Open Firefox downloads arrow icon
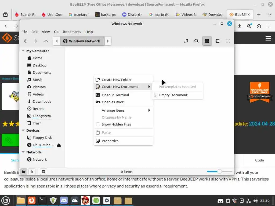Screen dimensions: 275x206 pos(239,26)
